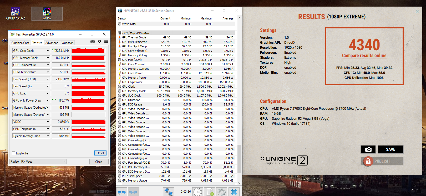Switch to Validation tab
Image resolution: width=426 pixels, height=196 pixels.
(68, 43)
